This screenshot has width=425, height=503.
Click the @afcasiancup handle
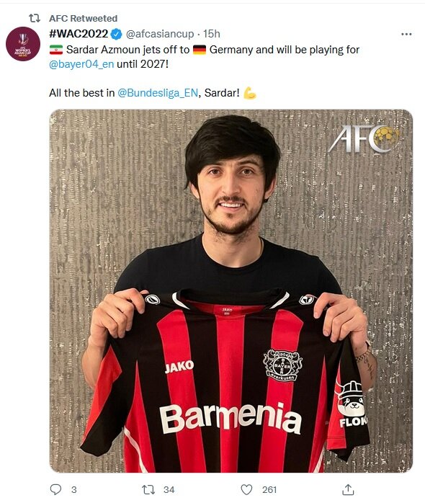pyautogui.click(x=160, y=34)
